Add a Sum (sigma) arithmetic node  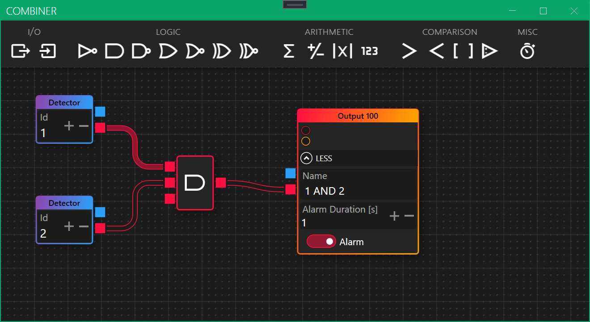(289, 51)
